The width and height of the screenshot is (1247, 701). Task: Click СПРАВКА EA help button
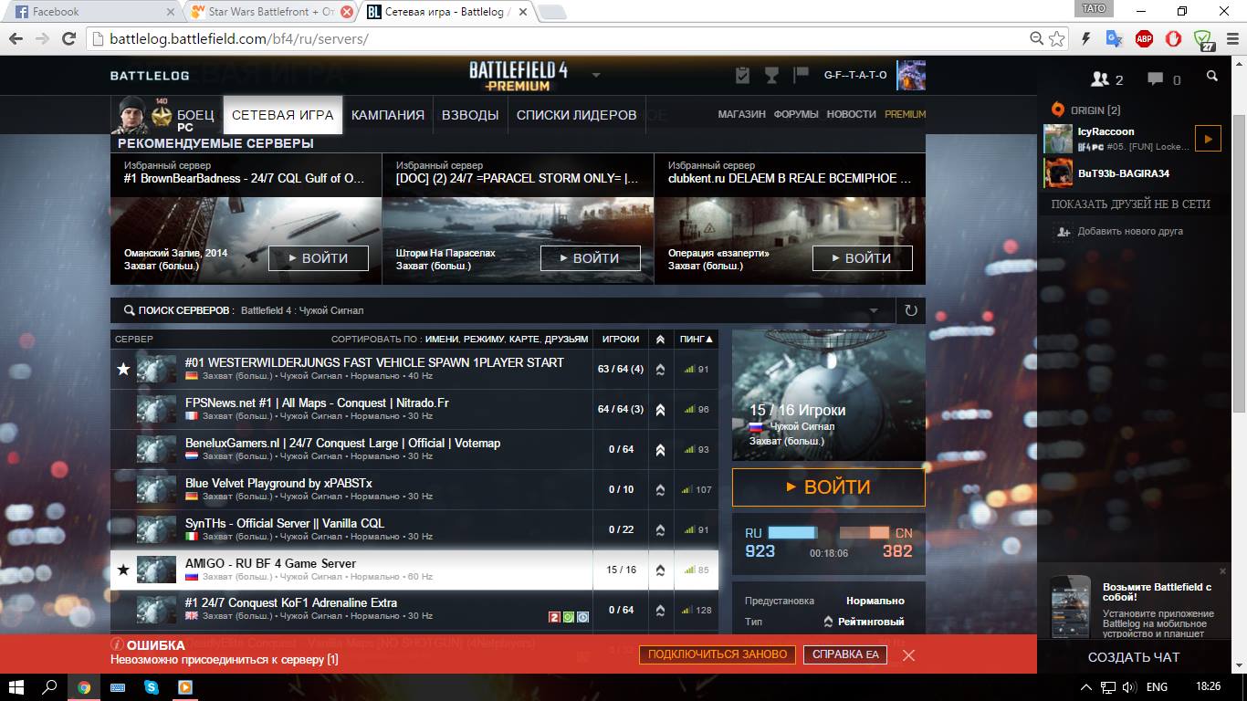[x=845, y=654]
